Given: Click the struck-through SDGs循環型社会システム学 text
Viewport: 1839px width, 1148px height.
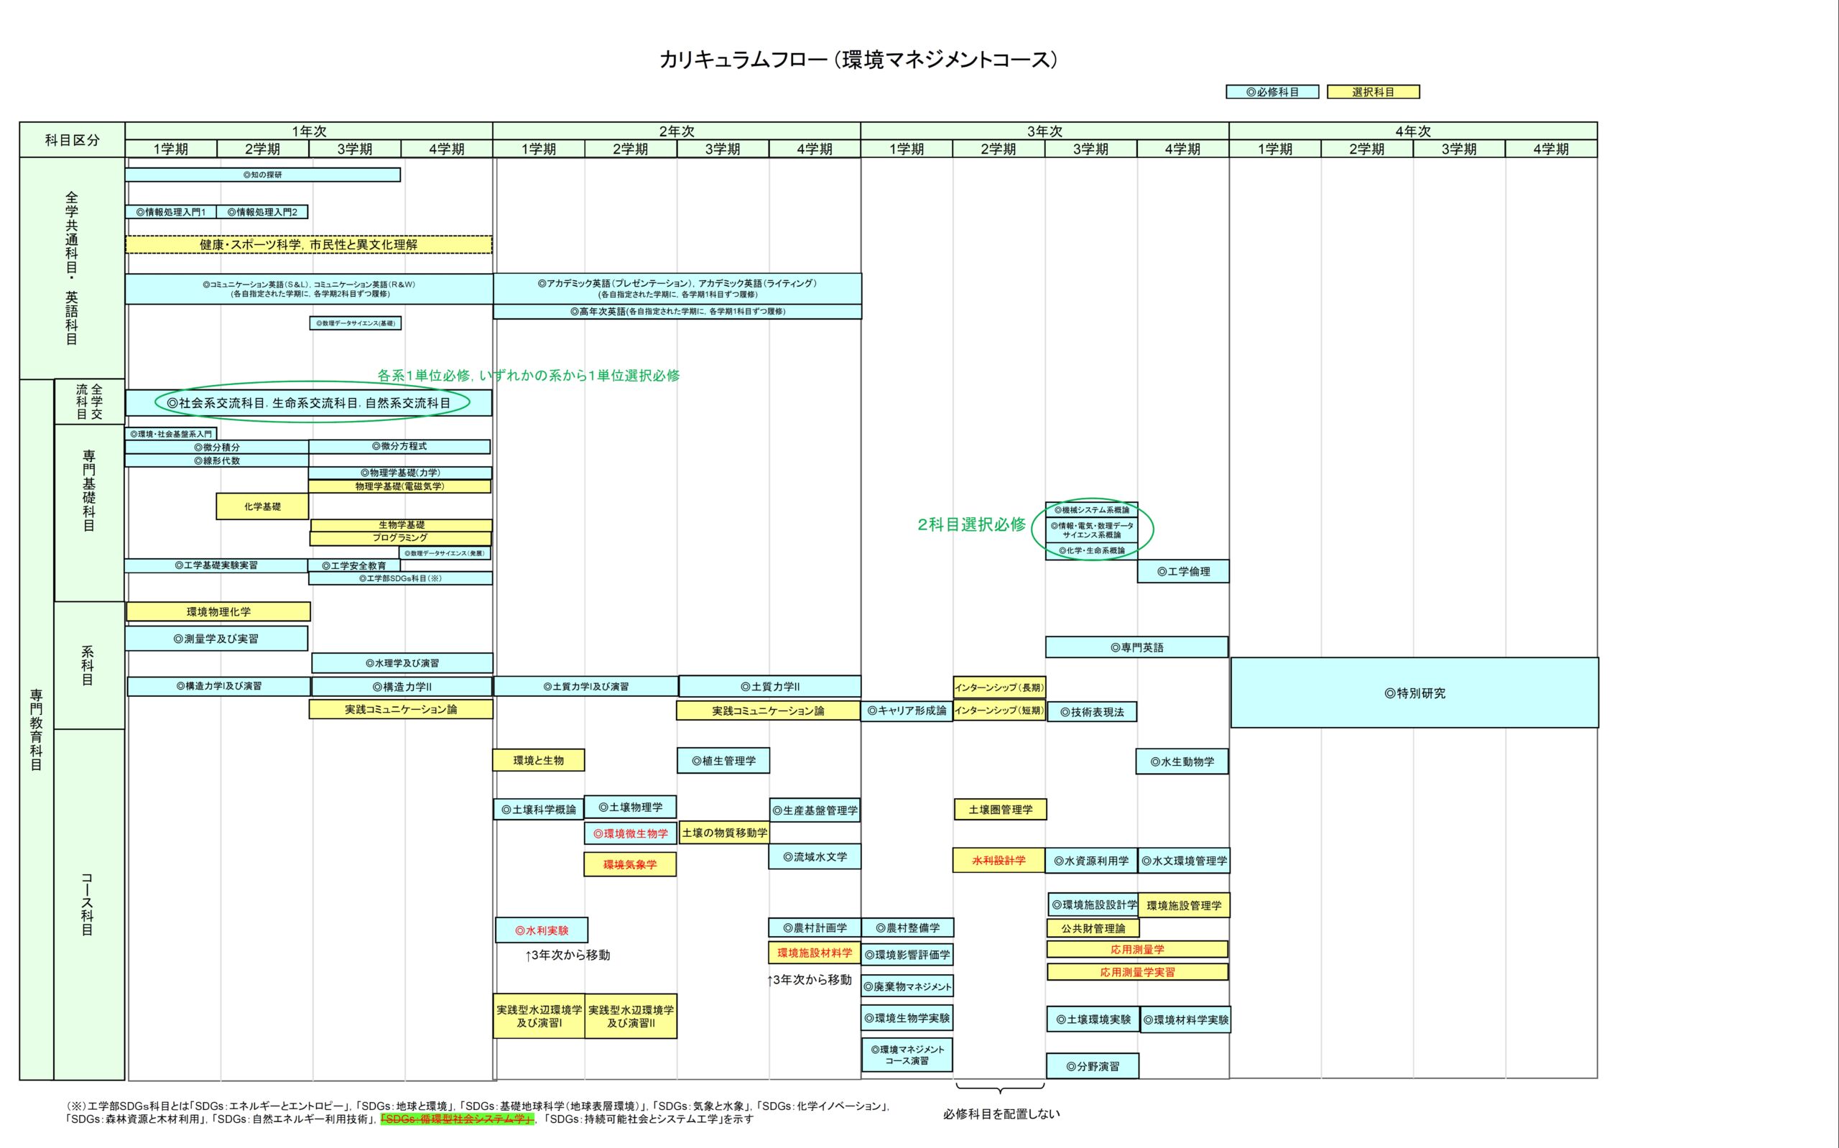Looking at the screenshot, I should click(457, 1119).
